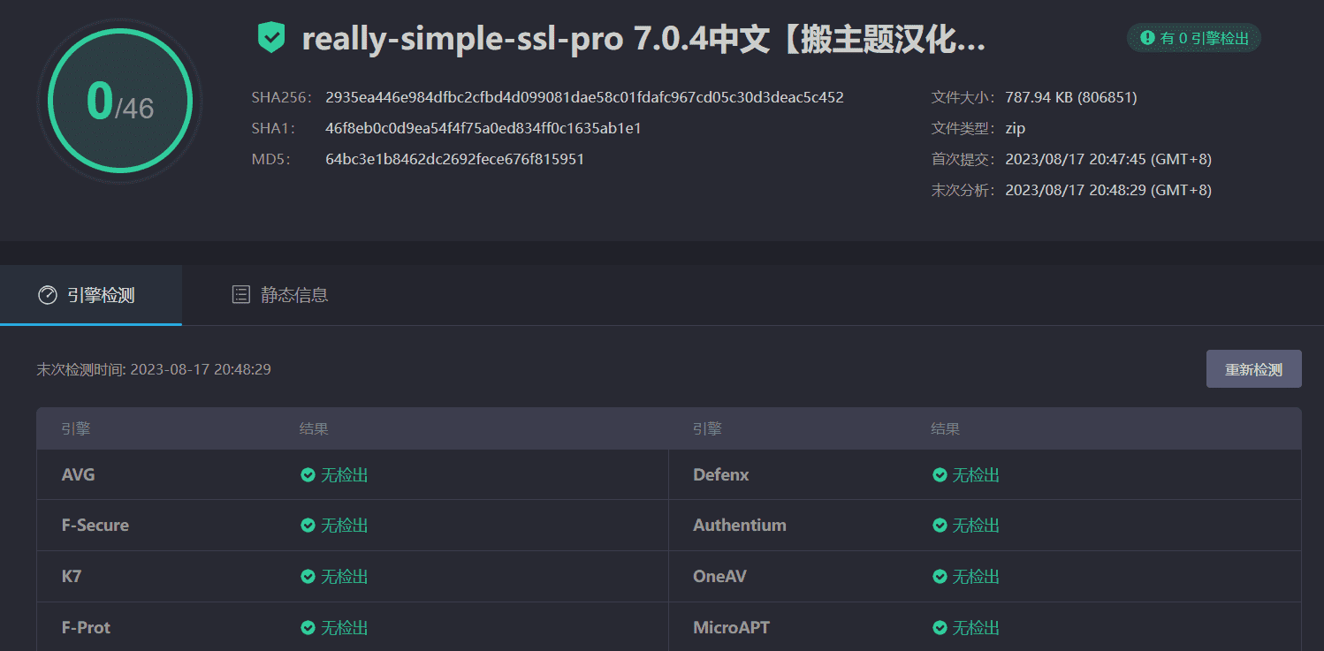This screenshot has height=651, width=1324.
Task: Click the list icon on 静态信息 tab
Action: click(x=240, y=295)
